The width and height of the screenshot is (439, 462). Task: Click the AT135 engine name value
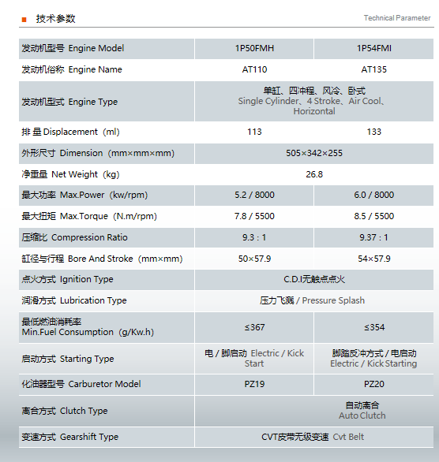click(x=373, y=69)
